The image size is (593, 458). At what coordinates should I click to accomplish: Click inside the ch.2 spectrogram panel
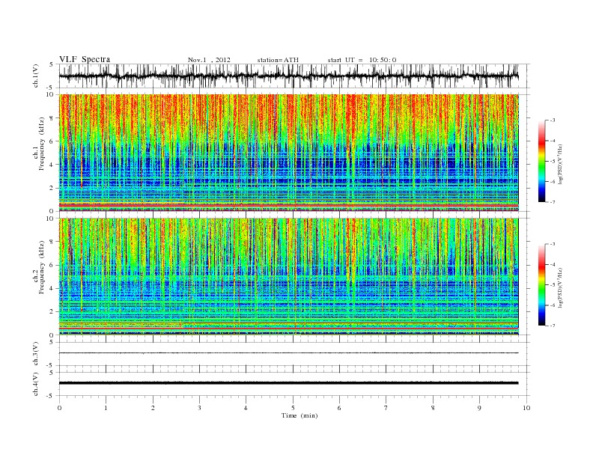[x=289, y=277]
